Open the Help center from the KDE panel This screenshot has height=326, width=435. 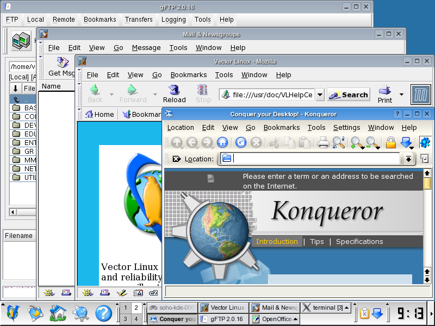pos(103,314)
